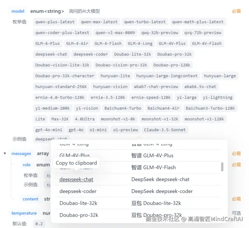
Task: Click the yi-large enum tag
Action: tap(187, 97)
